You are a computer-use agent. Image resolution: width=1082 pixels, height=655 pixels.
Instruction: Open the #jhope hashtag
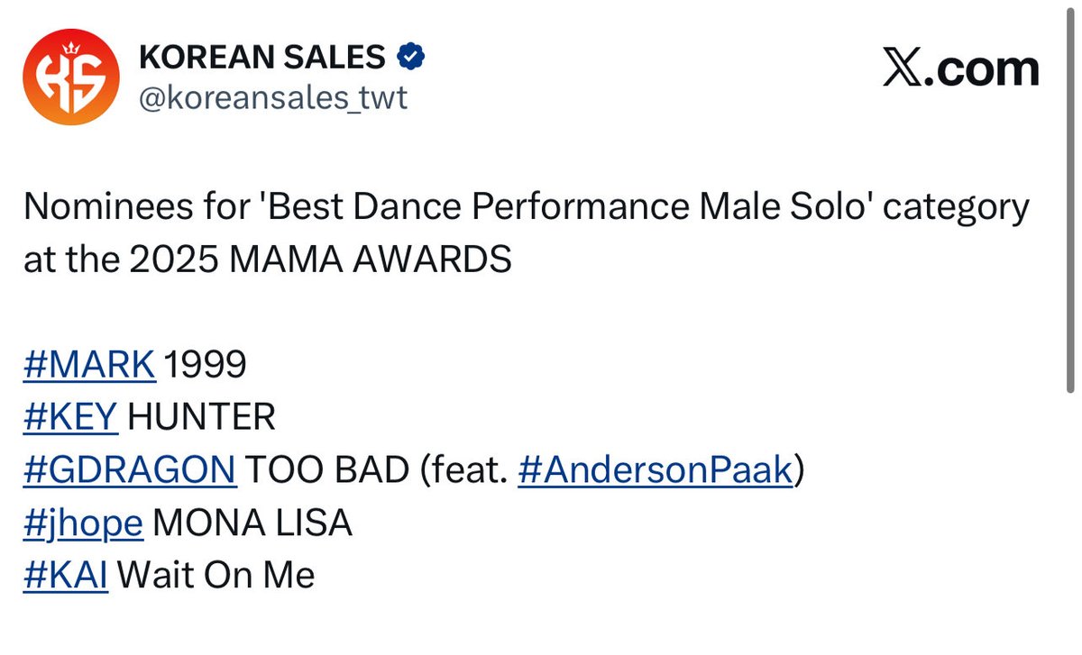(x=83, y=523)
